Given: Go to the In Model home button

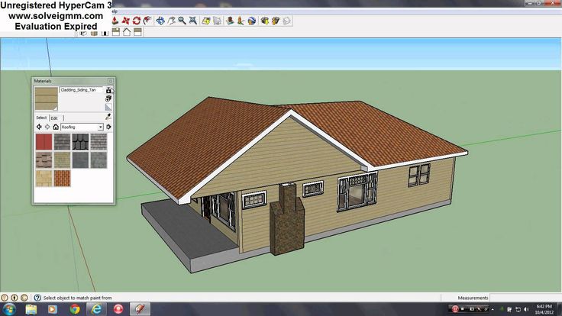Looking at the screenshot, I should point(56,127).
